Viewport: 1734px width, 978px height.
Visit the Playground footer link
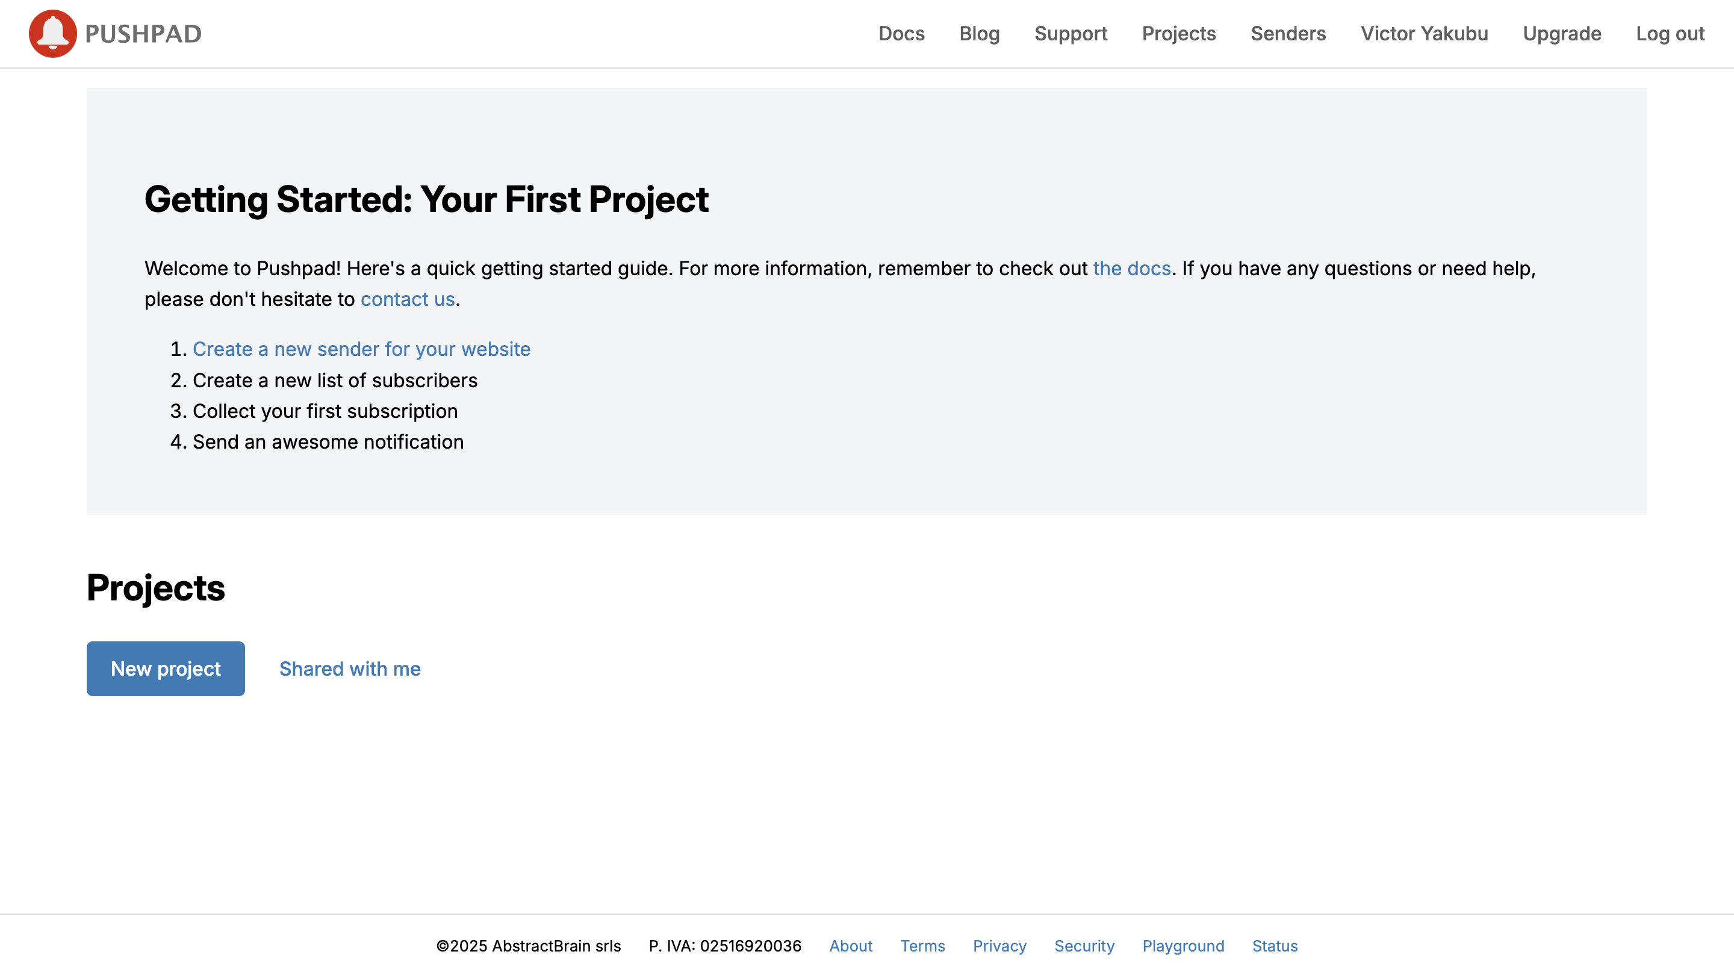point(1182,945)
